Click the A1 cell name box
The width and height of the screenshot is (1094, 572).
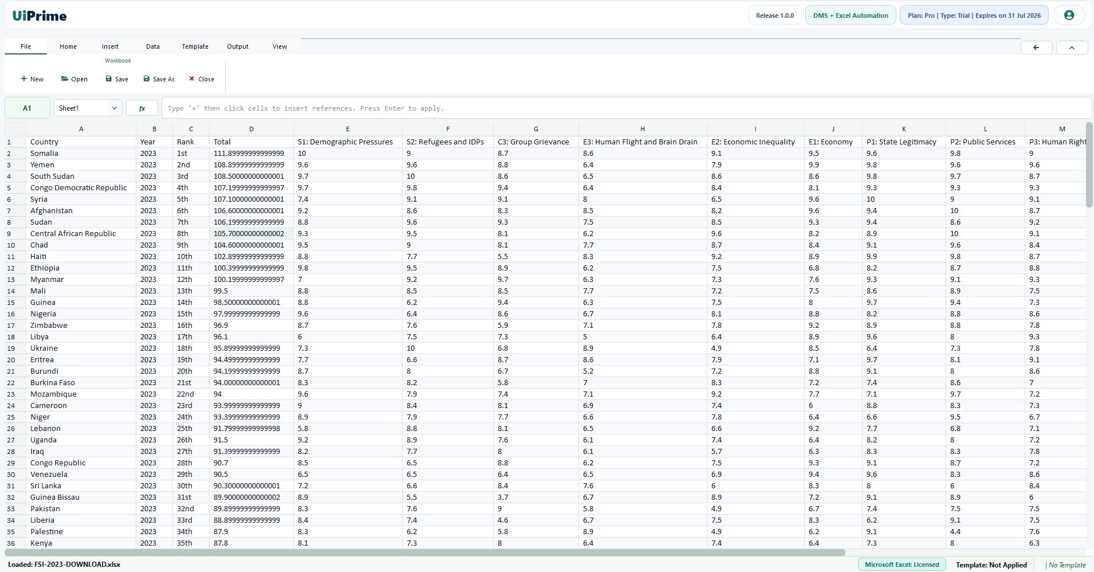[x=27, y=108]
